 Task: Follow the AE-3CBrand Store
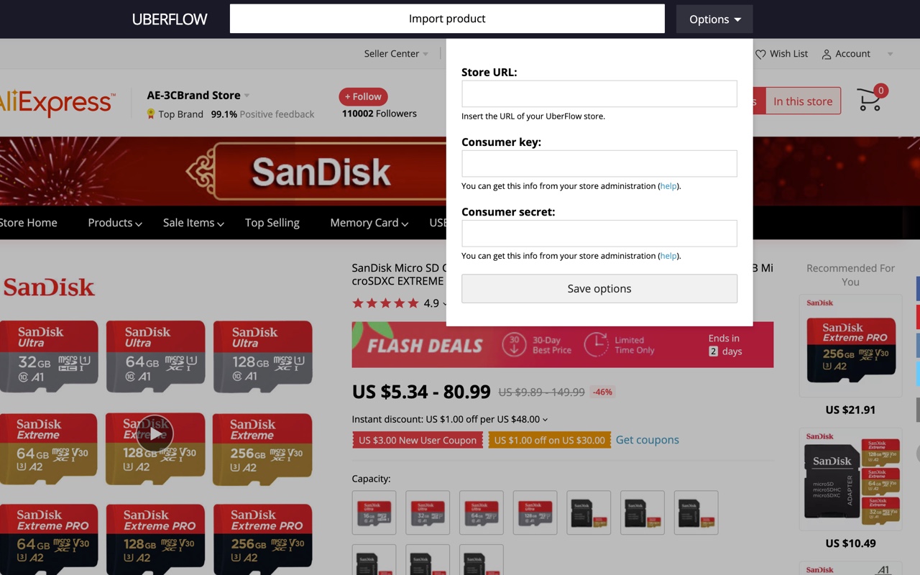pos(363,97)
